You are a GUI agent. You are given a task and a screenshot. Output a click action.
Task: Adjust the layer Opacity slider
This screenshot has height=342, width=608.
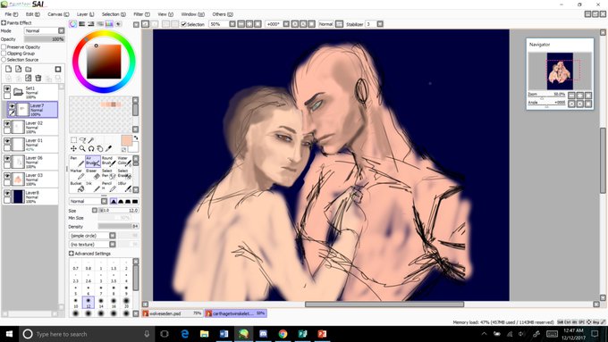44,39
